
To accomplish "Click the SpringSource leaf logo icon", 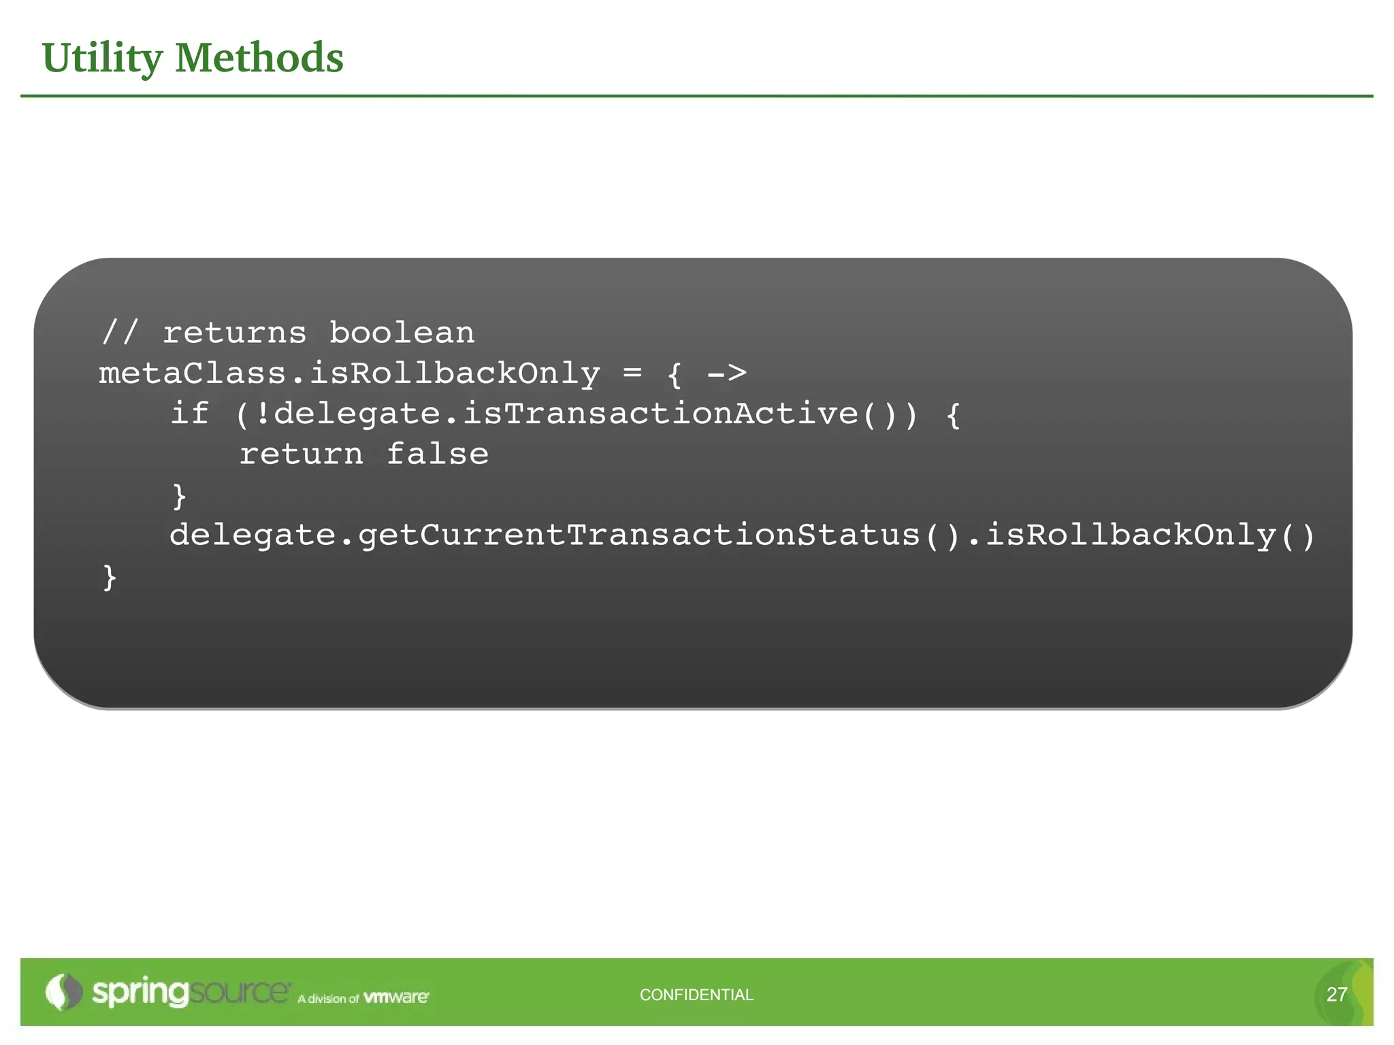I will [x=63, y=992].
